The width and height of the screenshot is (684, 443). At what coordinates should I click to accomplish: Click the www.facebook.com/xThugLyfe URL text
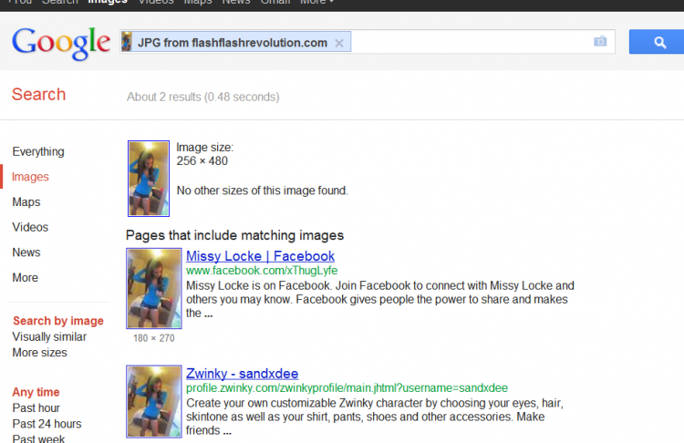pyautogui.click(x=262, y=271)
